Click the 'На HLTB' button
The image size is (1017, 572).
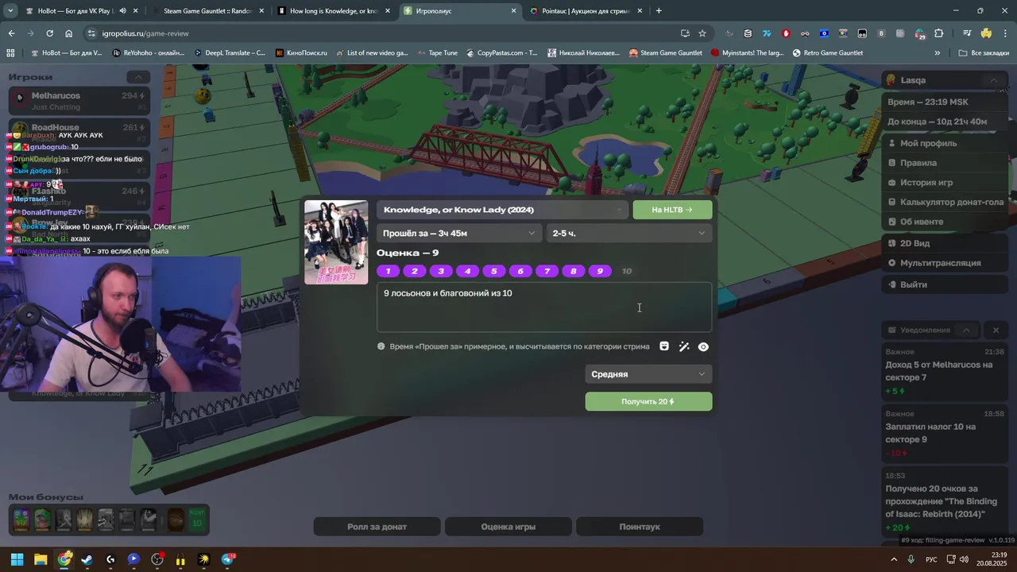672,210
